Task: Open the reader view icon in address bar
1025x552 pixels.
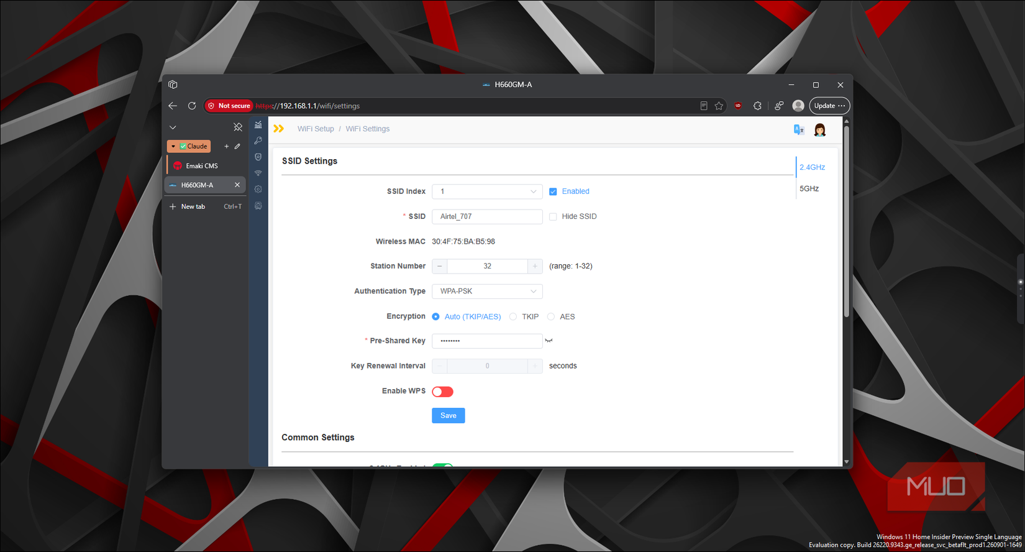Action: [704, 106]
